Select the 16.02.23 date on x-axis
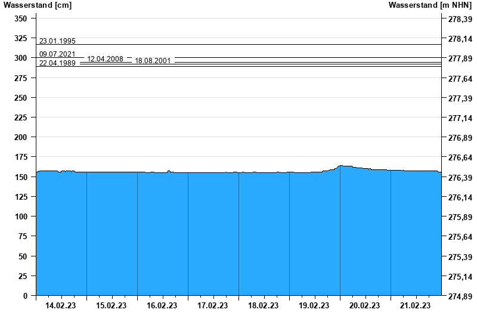This screenshot has width=477, height=328. point(162,306)
